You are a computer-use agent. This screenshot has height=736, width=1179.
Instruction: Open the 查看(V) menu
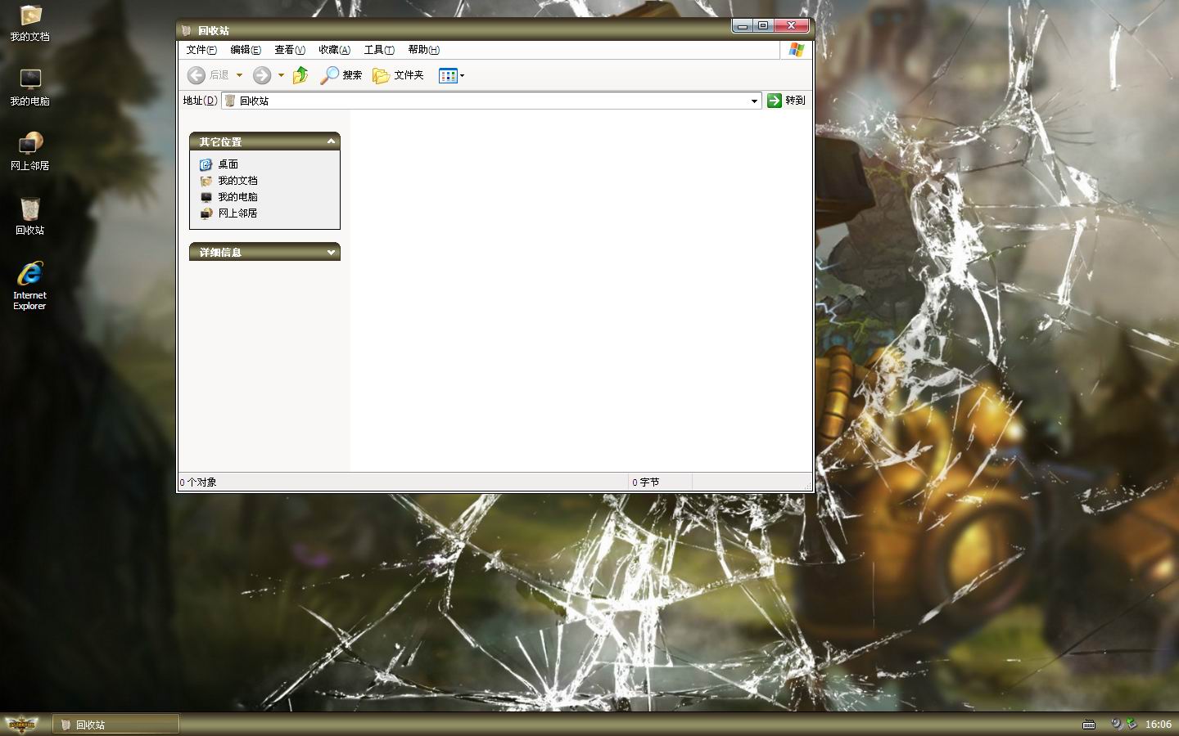290,50
